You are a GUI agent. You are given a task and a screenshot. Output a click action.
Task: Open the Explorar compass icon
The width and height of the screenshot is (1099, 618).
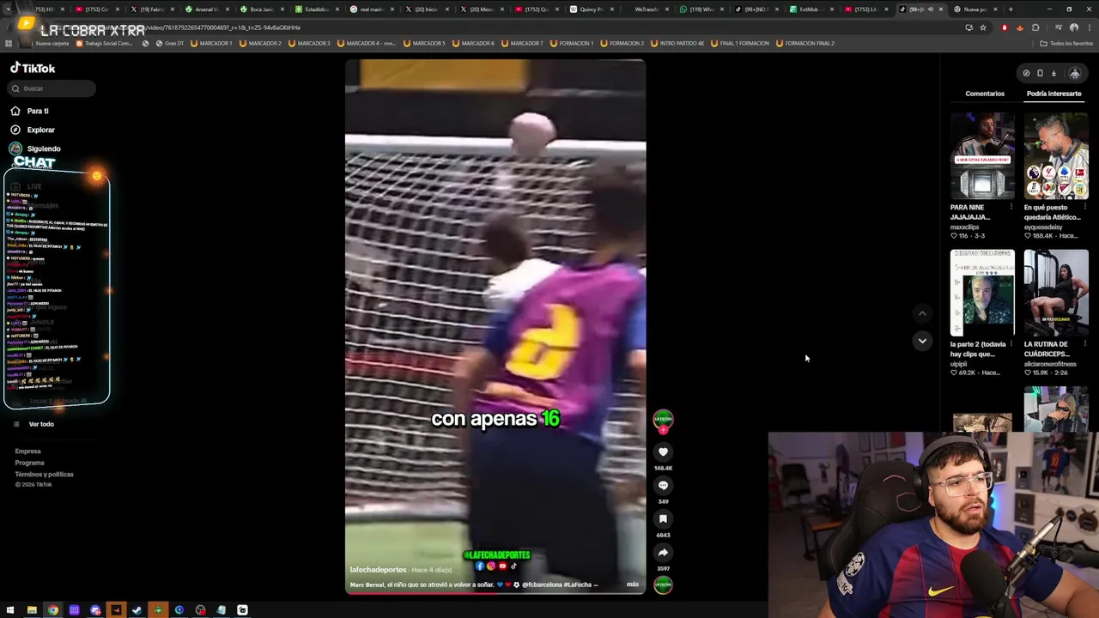point(15,130)
